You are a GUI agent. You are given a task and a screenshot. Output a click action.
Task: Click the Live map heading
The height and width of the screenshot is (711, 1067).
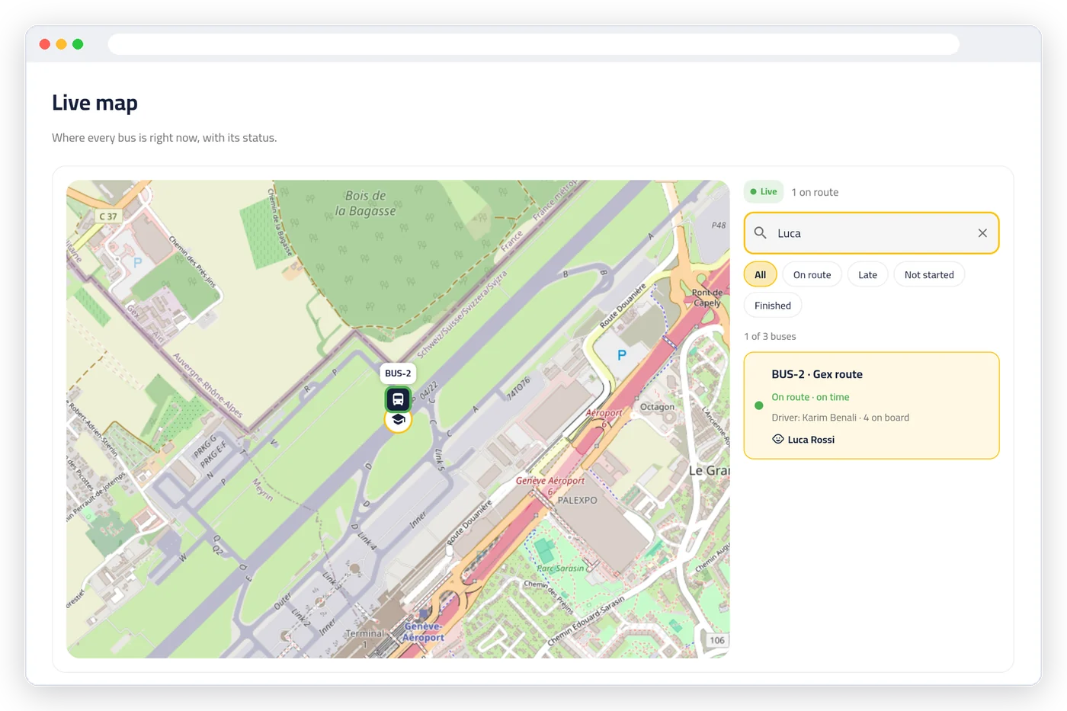pyautogui.click(x=95, y=103)
